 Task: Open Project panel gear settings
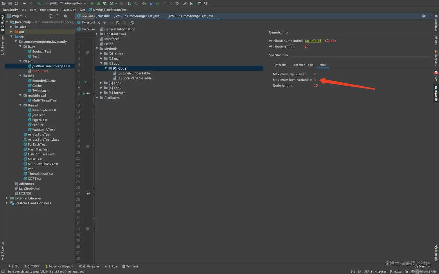click(x=65, y=16)
